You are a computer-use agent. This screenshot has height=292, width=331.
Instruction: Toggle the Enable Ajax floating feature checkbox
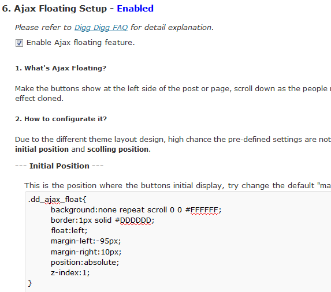coord(19,43)
